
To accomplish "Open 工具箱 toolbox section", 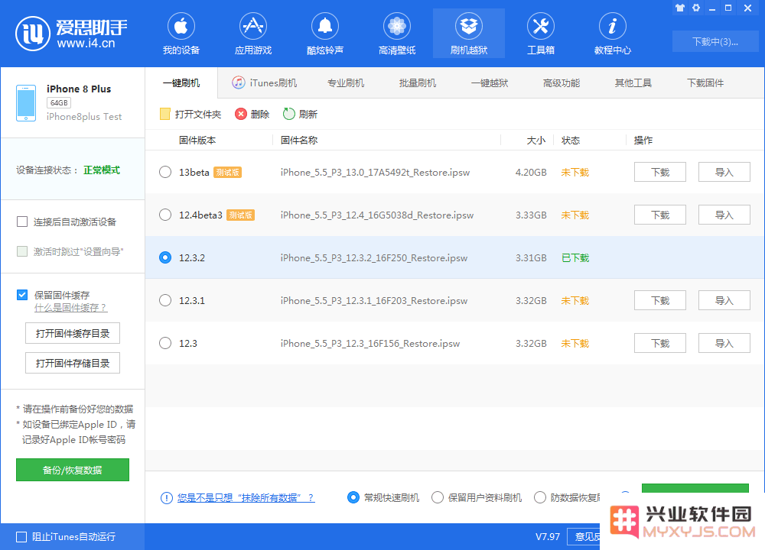I will [541, 34].
